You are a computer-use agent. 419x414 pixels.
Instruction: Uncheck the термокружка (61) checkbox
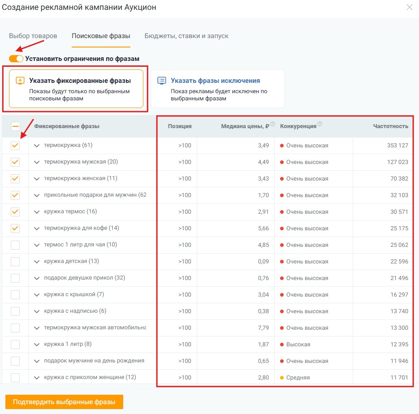pyautogui.click(x=15, y=145)
